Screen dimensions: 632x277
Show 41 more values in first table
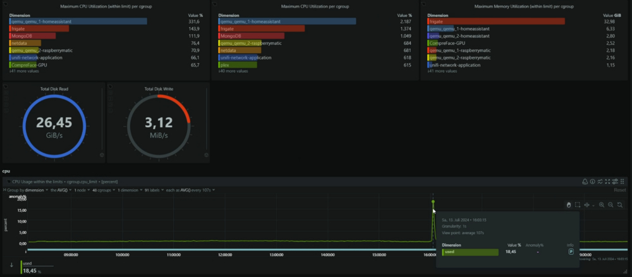[x=24, y=71]
